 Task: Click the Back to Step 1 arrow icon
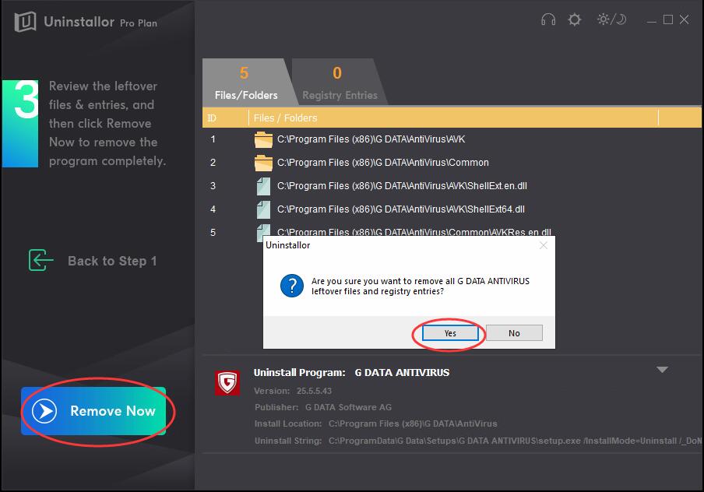40,260
